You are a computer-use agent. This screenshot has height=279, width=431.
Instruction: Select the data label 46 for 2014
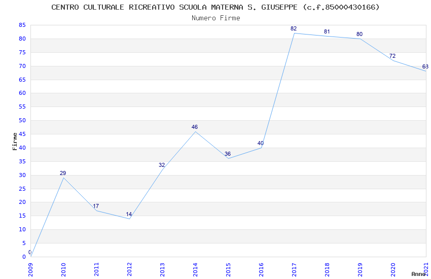195,127
